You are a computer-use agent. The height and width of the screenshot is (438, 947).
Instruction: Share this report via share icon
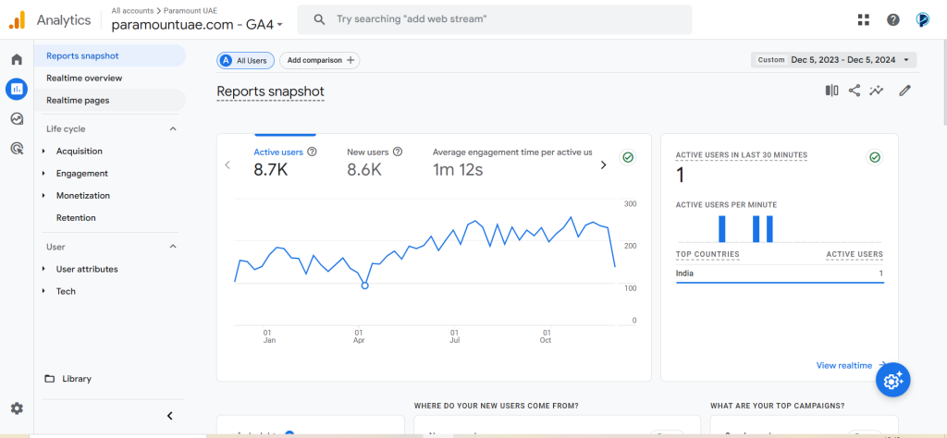point(854,91)
